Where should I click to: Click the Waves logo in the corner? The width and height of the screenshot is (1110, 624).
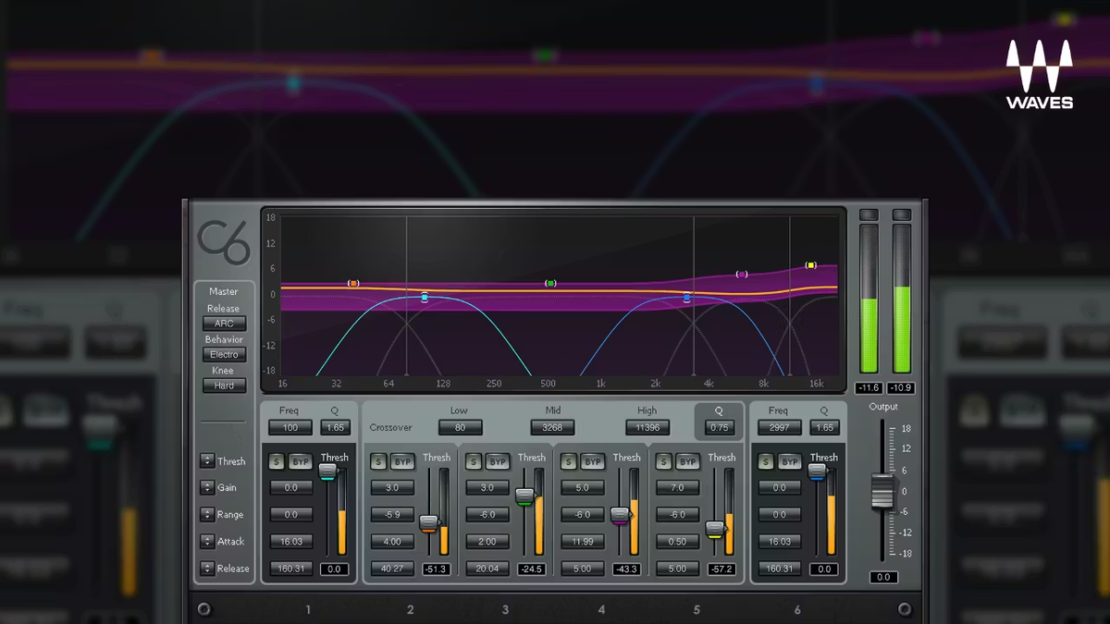pyautogui.click(x=1040, y=75)
